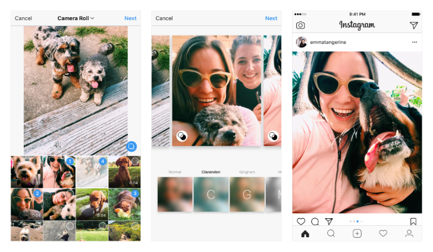Select the Gingham filter label
433x252 pixels.
(x=247, y=172)
